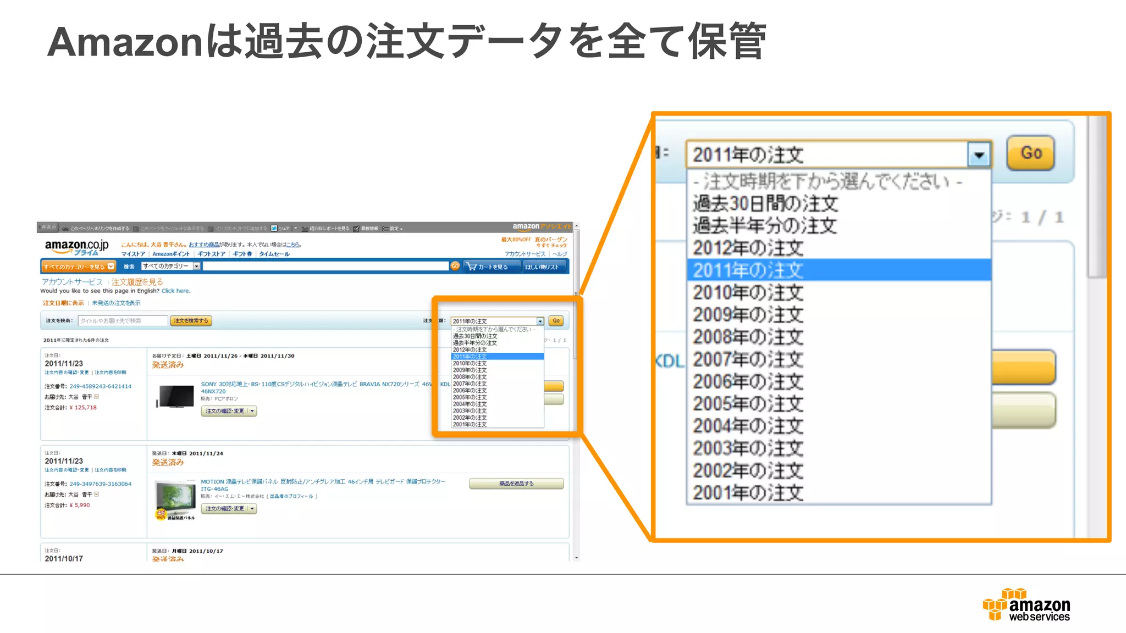Screen dimensions: 1126x633
Task: Select 2007年の注文 in the enlarged list
Action: pos(838,359)
